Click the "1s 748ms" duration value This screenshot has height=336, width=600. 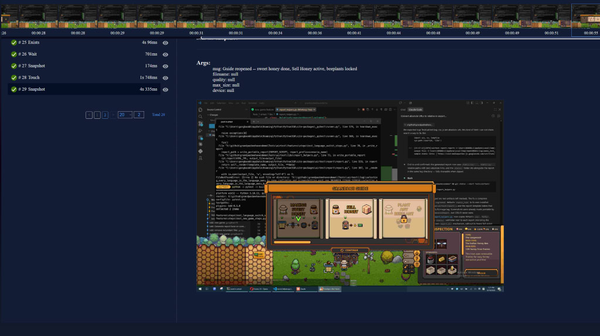pyautogui.click(x=148, y=78)
